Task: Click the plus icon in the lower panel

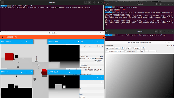Action: 102,82
